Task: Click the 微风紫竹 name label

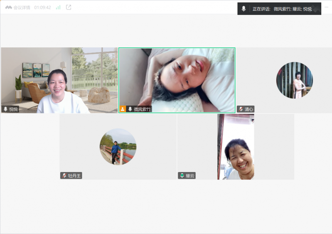Action: [142, 109]
